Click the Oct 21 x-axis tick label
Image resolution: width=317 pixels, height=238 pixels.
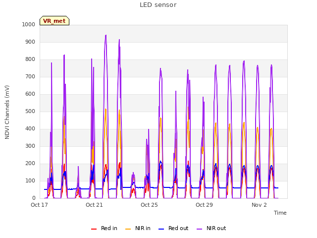(94, 205)
